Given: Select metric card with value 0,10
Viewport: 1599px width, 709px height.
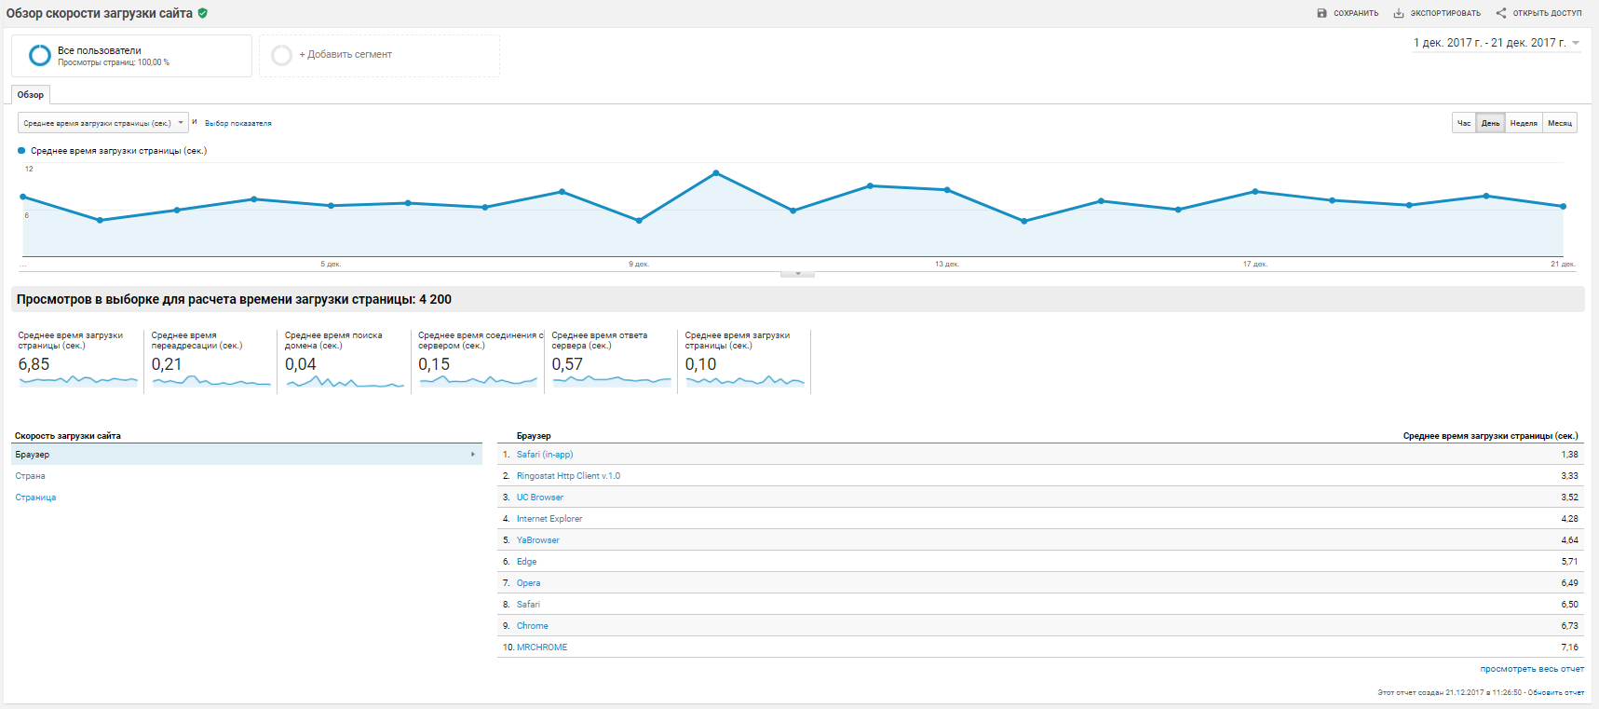Looking at the screenshot, I should (745, 361).
